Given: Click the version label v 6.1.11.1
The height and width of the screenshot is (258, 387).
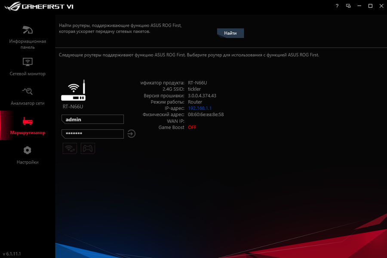Looking at the screenshot, I should point(12,254).
